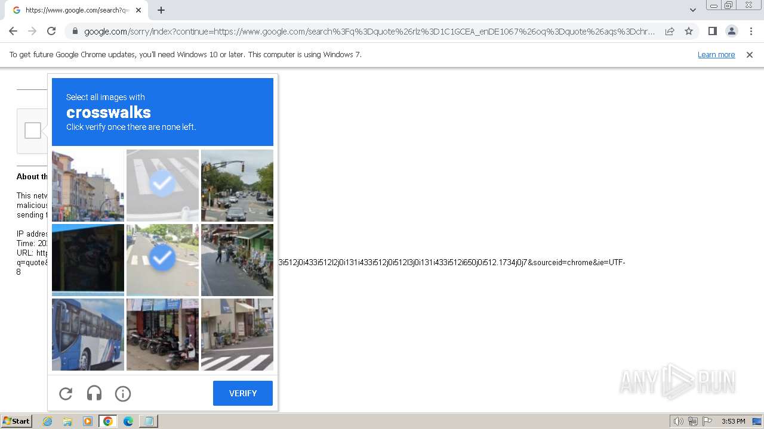
Task: Go back to the previous page
Action: click(13, 31)
